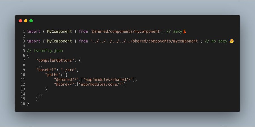Click the green maximize window dot

pos(31,21)
